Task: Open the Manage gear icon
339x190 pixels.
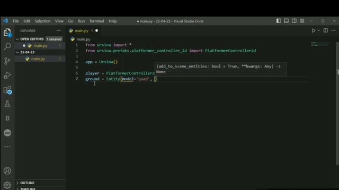Action: click(x=7, y=185)
